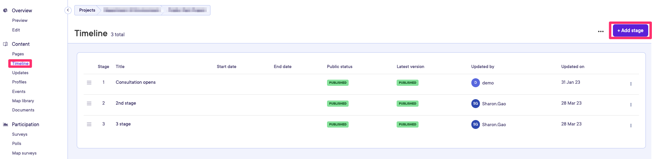Open row options for 3 stage
This screenshot has height=159, width=652.
pos(631,125)
